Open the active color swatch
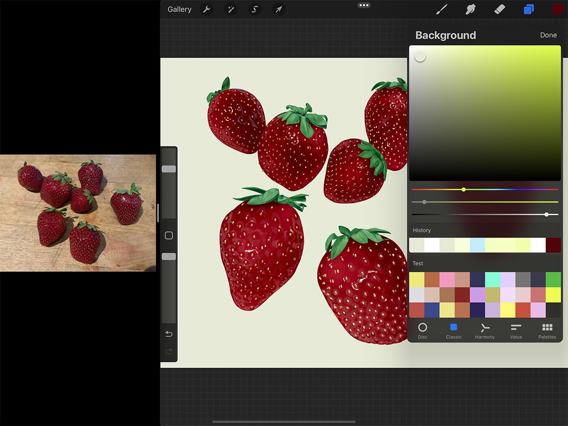Image resolution: width=568 pixels, height=426 pixels. pyautogui.click(x=557, y=9)
